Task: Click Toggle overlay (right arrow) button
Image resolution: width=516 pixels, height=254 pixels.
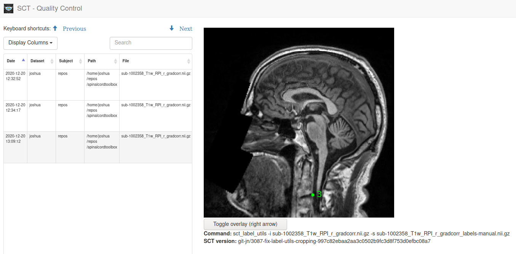Action: tap(245, 224)
